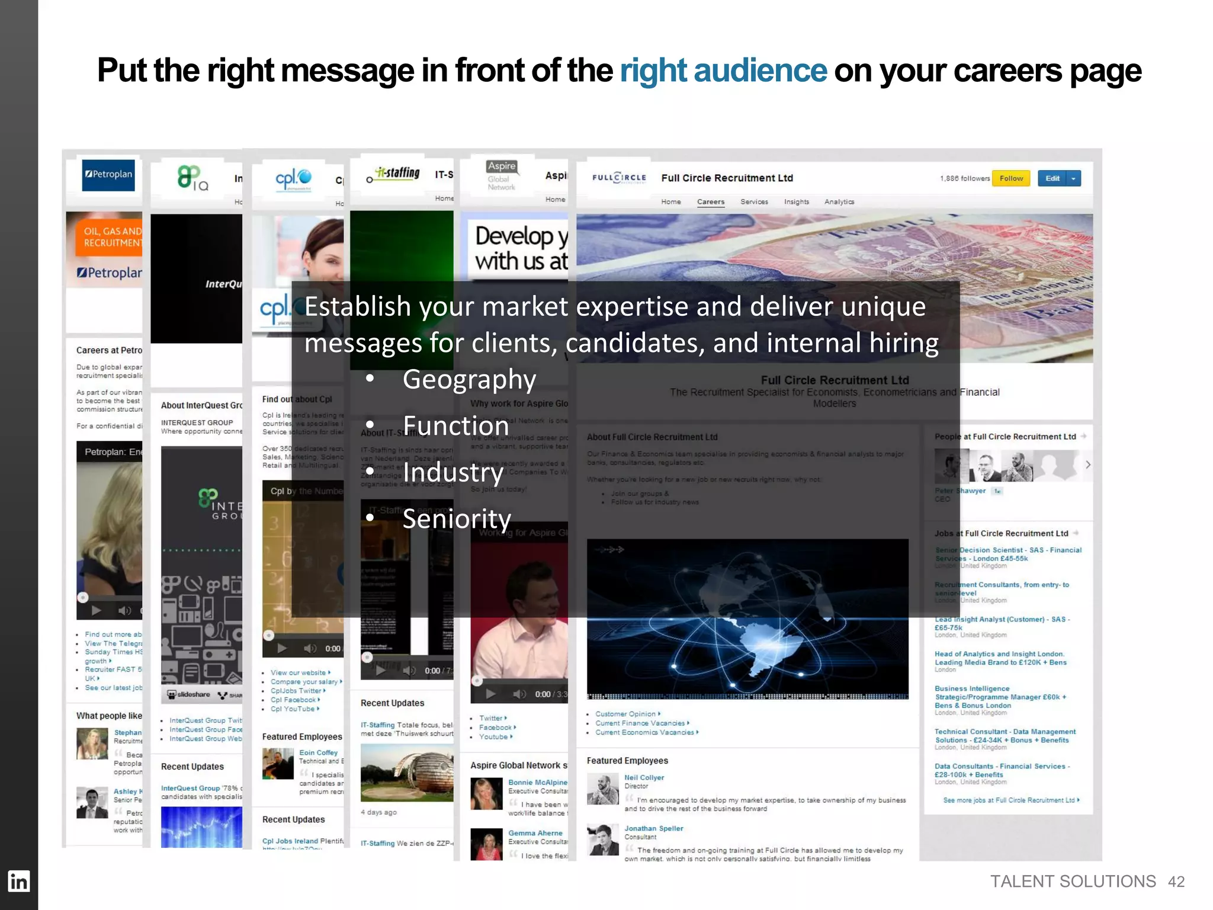Click the Full Circle logo
This screenshot has width=1213, height=910.
pyautogui.click(x=619, y=178)
